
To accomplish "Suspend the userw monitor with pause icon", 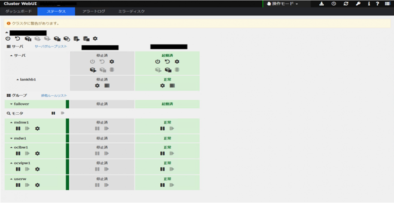I will [x=18, y=185].
